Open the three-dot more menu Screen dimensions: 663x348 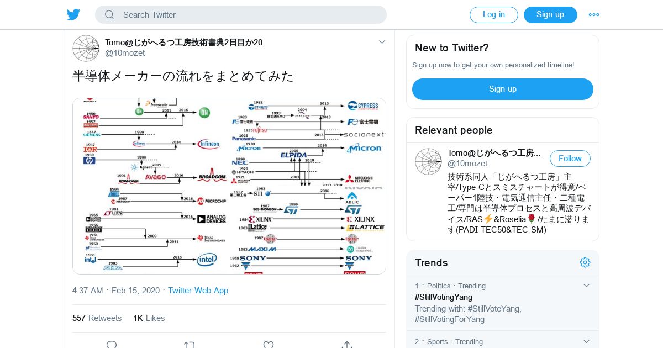tap(594, 15)
